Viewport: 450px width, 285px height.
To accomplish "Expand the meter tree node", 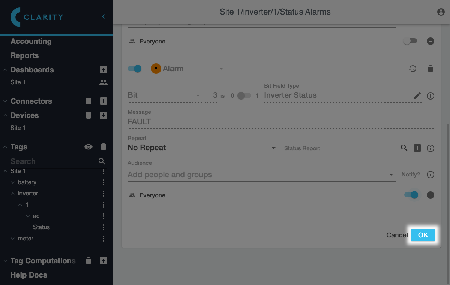I will coord(13,239).
